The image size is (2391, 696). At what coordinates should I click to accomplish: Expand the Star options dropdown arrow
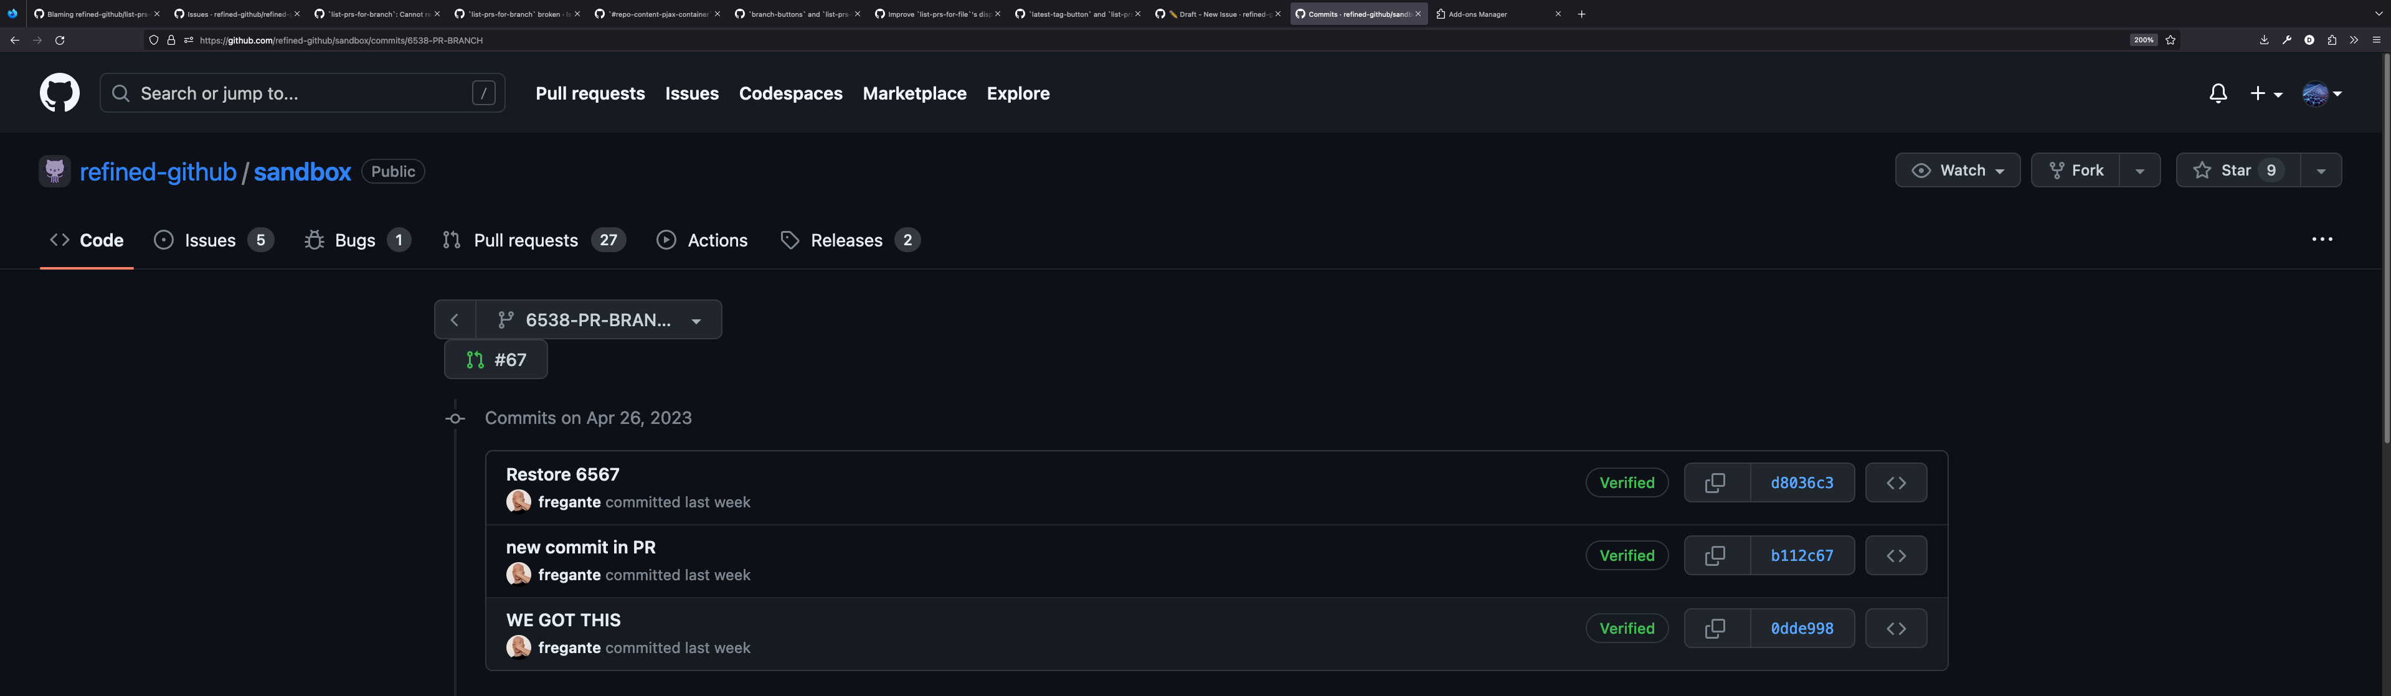tap(2321, 170)
